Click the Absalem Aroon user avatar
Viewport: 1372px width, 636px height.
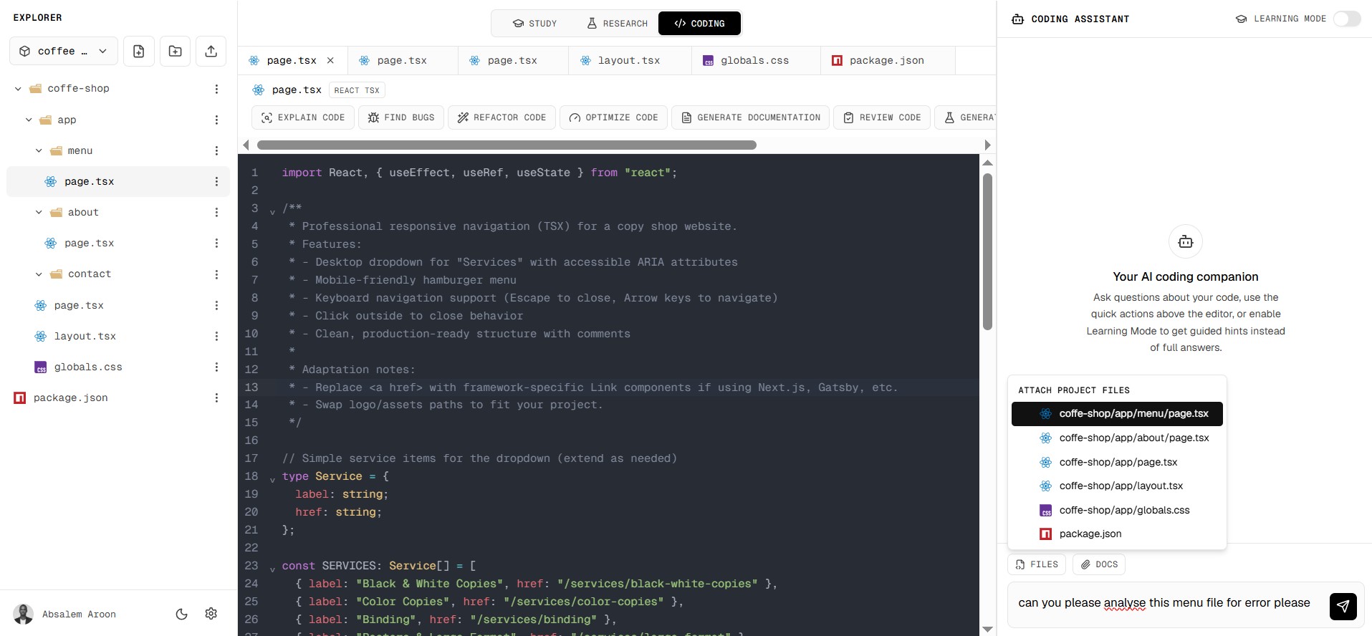coord(24,614)
